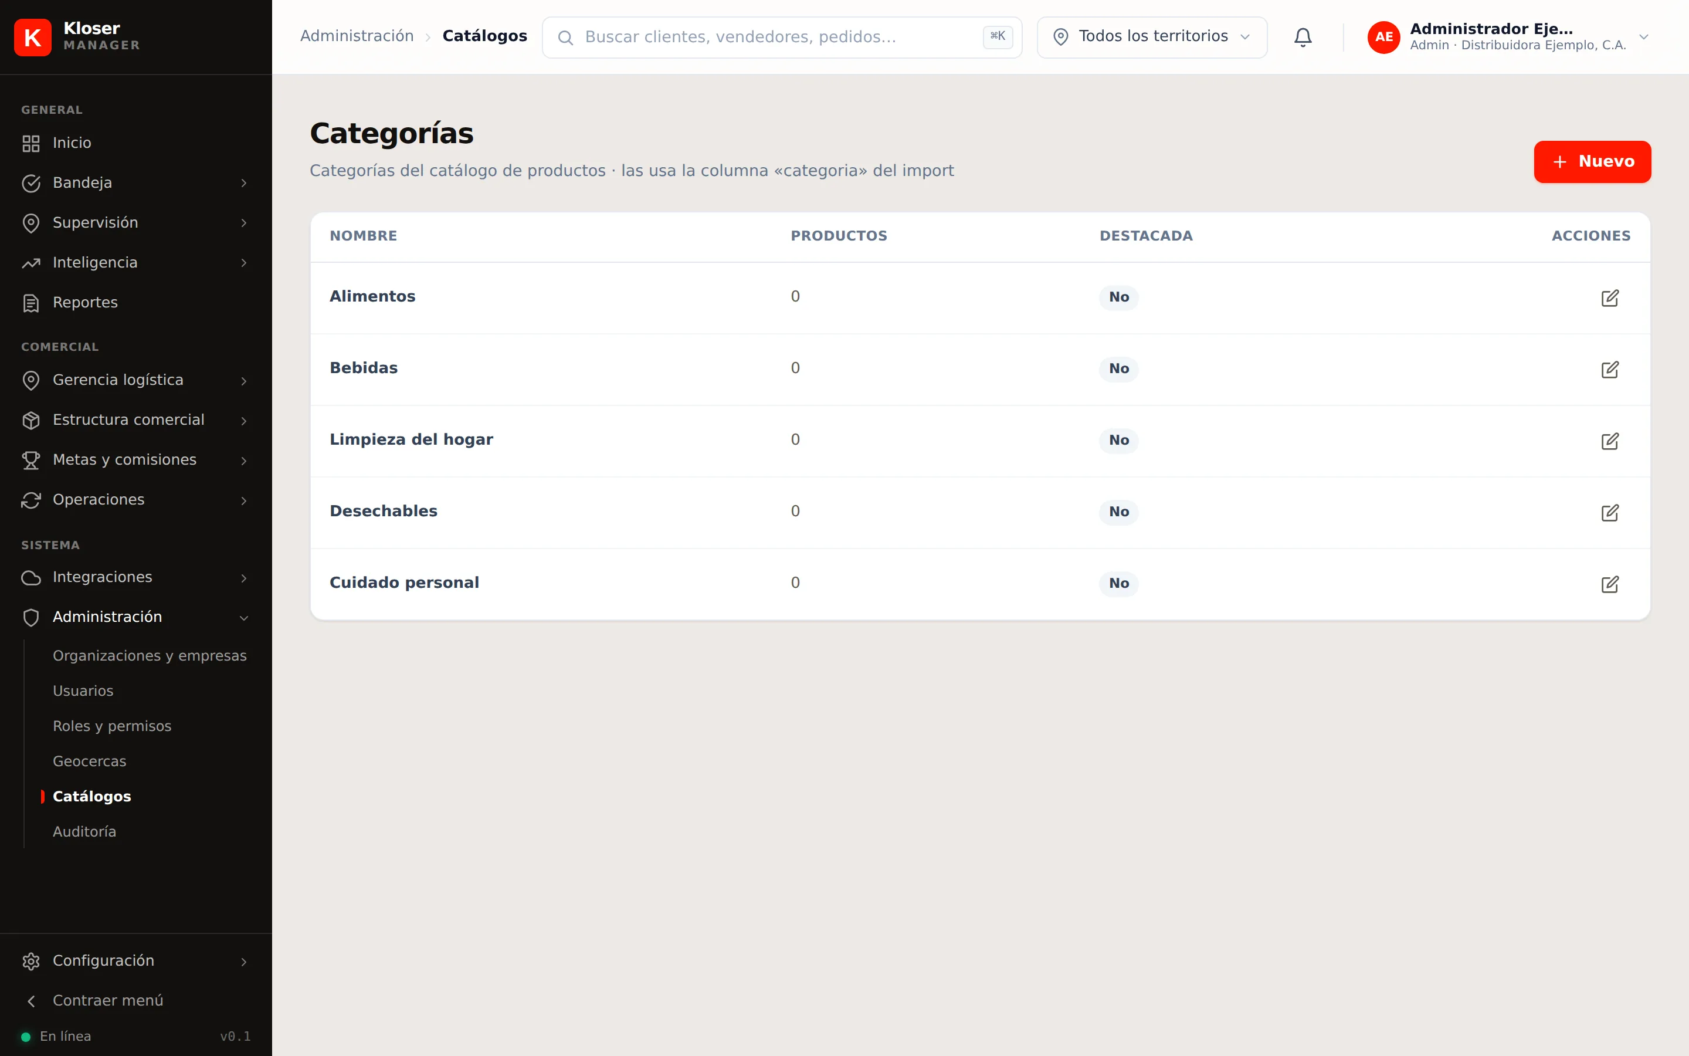Click the Bandeja check-circle icon
1689x1056 pixels.
pyautogui.click(x=30, y=183)
